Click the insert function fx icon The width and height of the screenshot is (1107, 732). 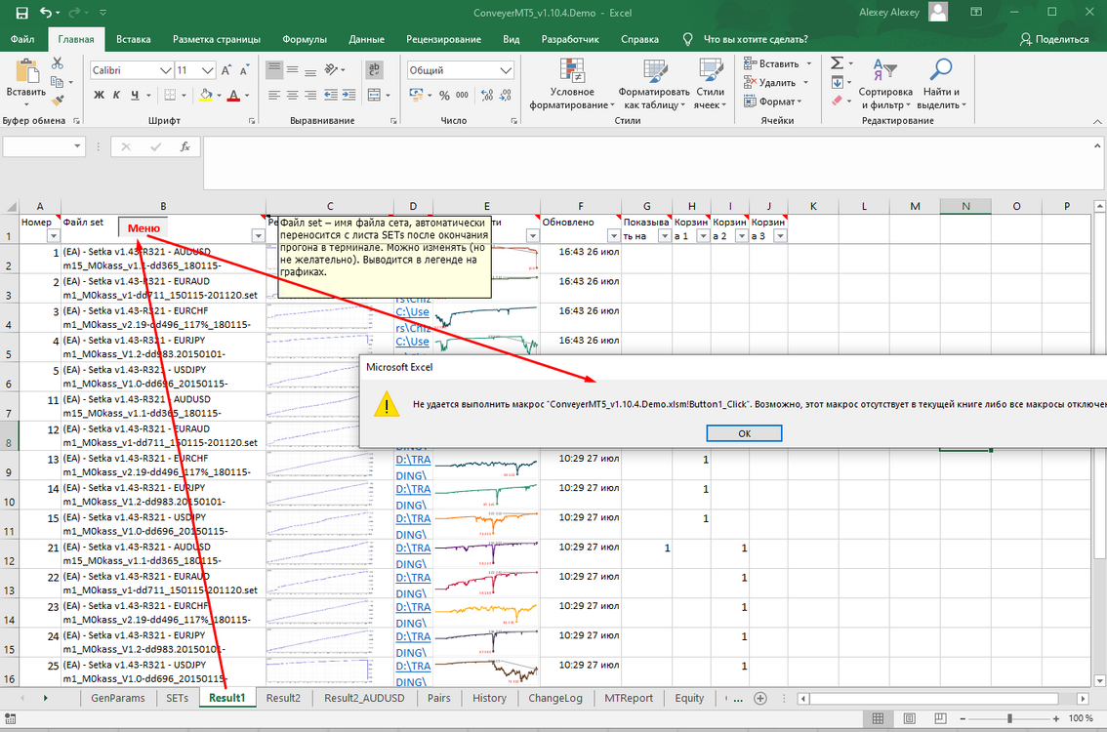[x=184, y=146]
